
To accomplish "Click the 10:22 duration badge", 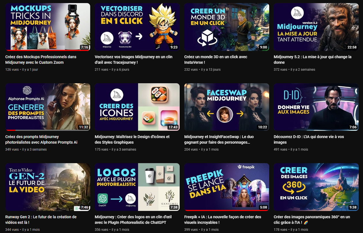I will point(263,127).
